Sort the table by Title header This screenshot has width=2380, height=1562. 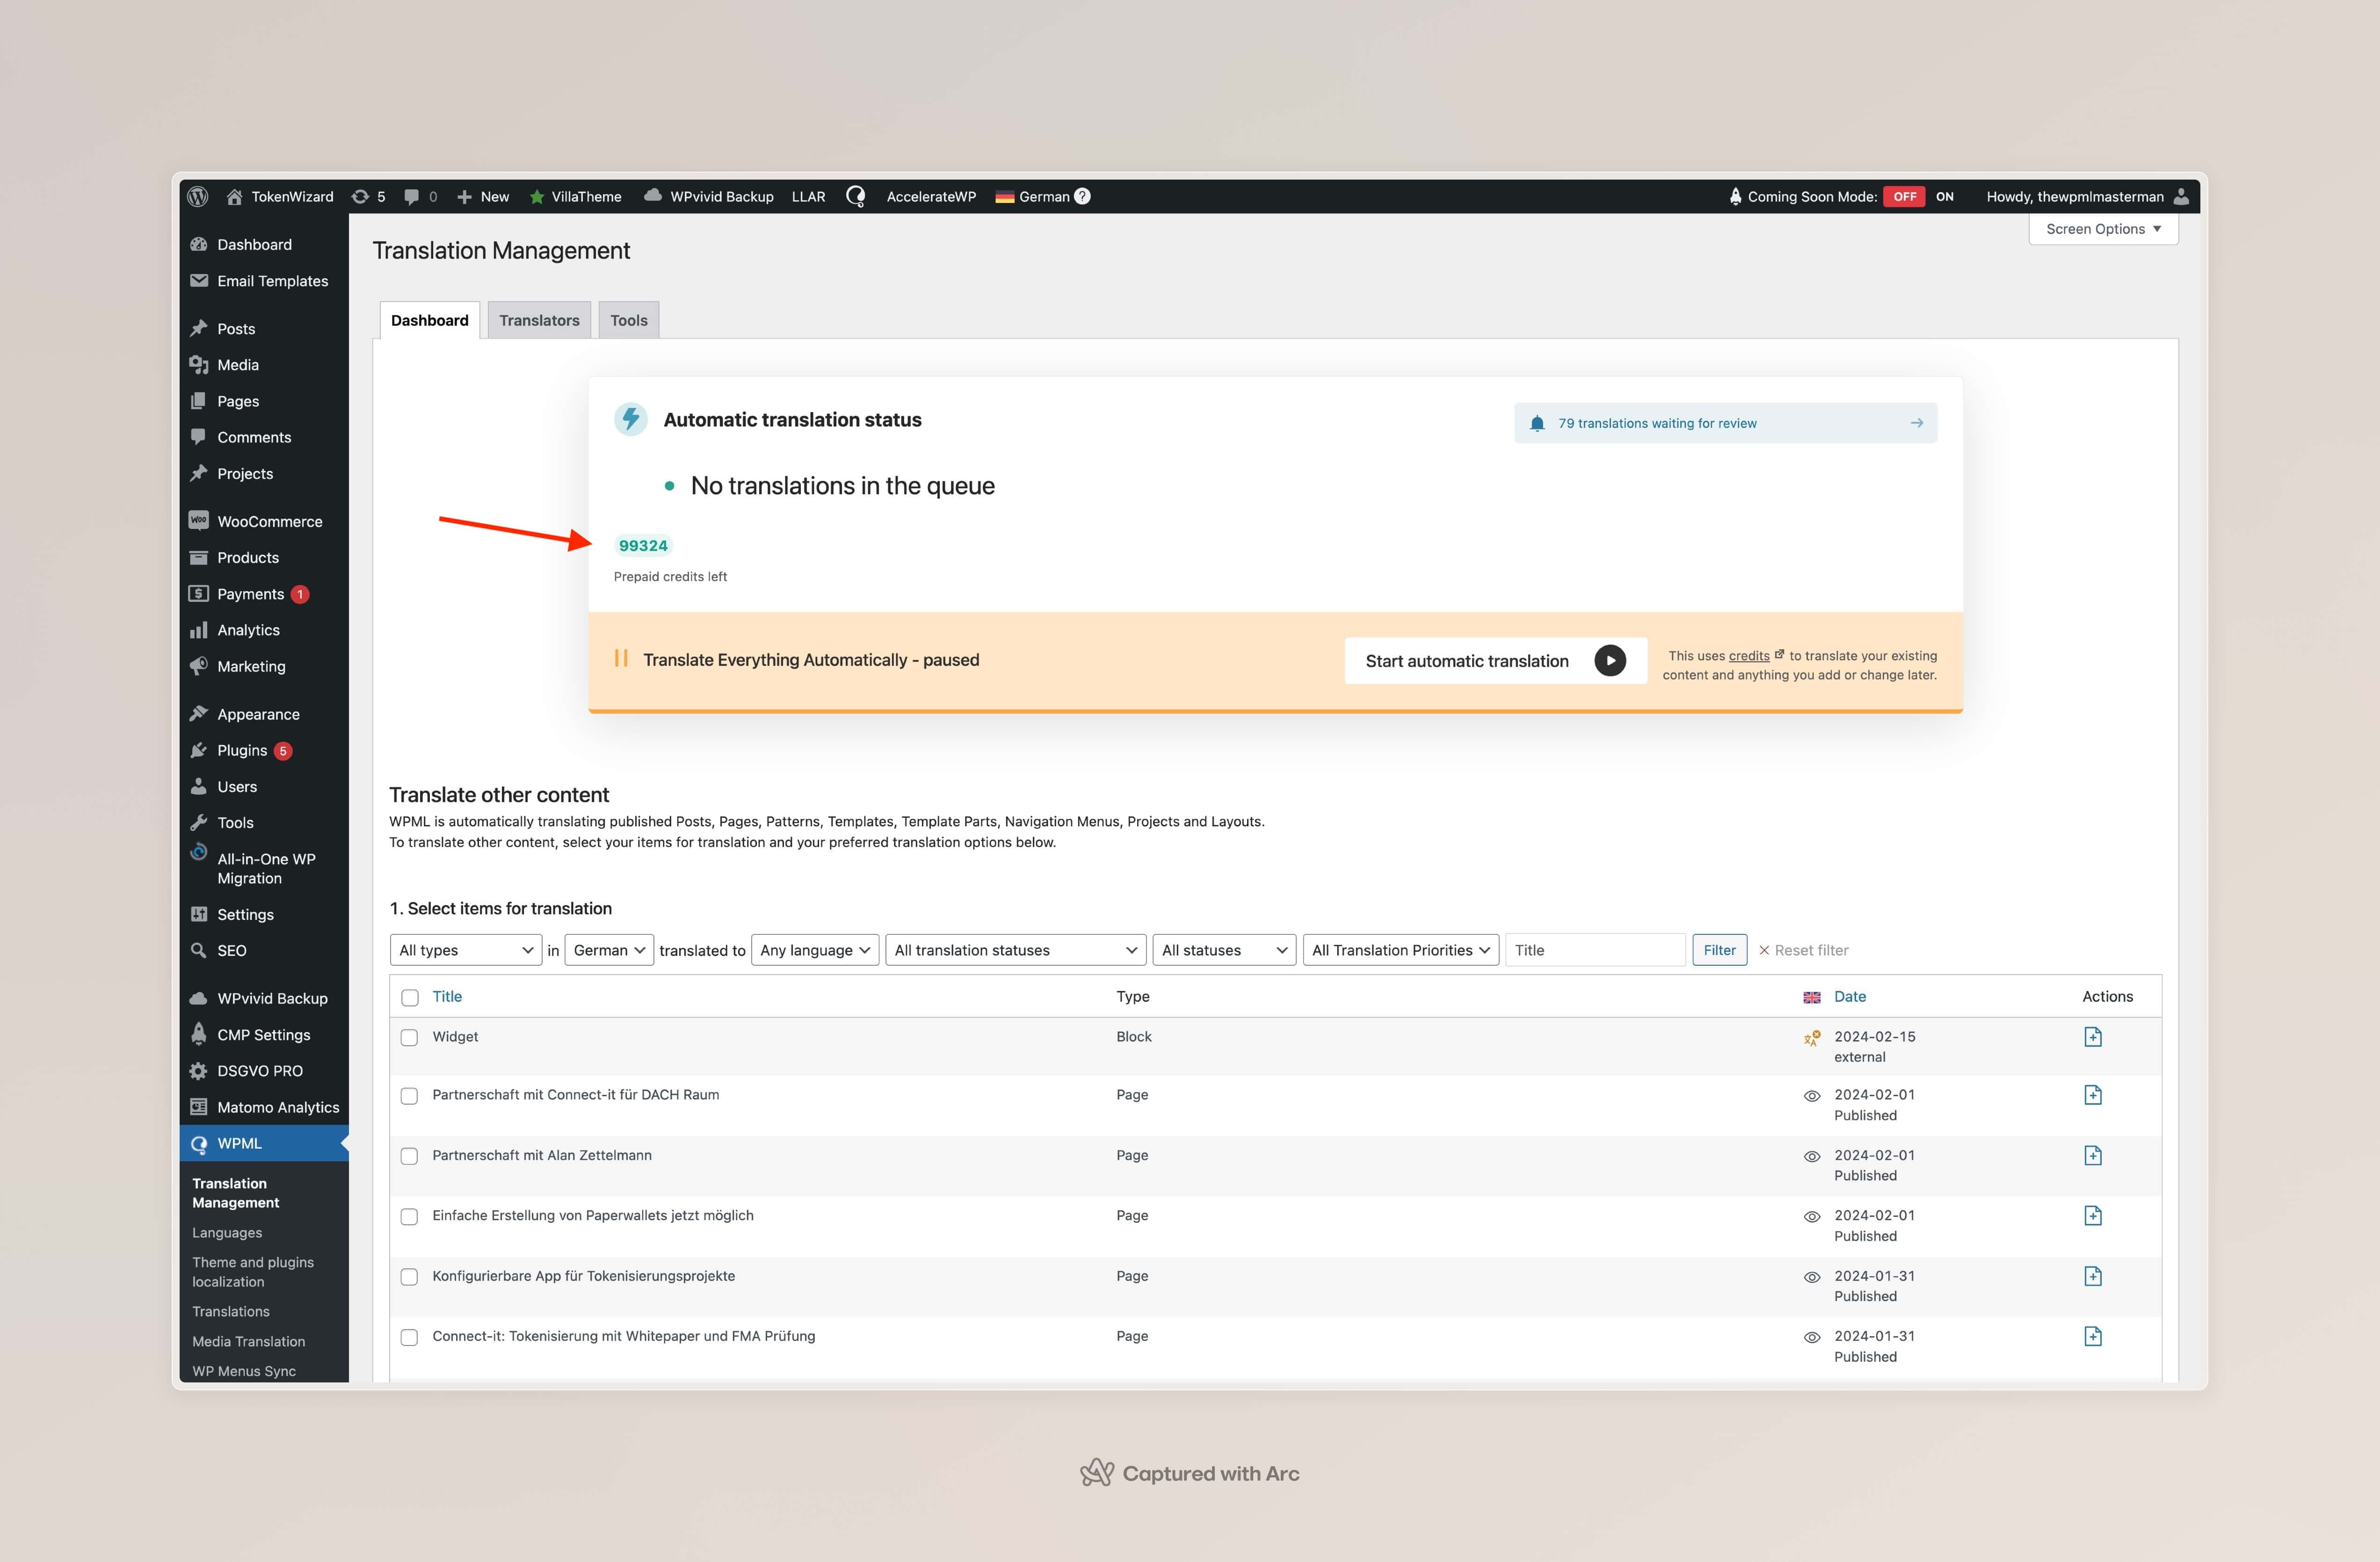tap(447, 996)
